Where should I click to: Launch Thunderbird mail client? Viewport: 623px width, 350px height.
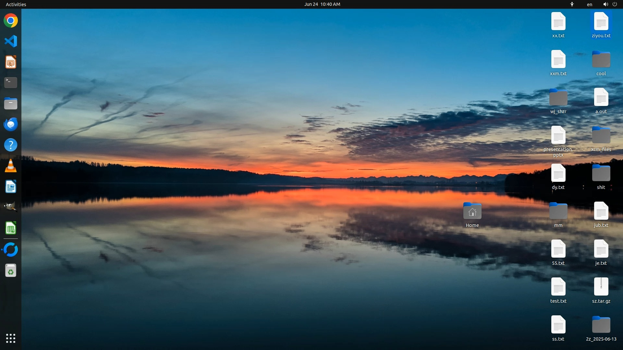coord(11,124)
